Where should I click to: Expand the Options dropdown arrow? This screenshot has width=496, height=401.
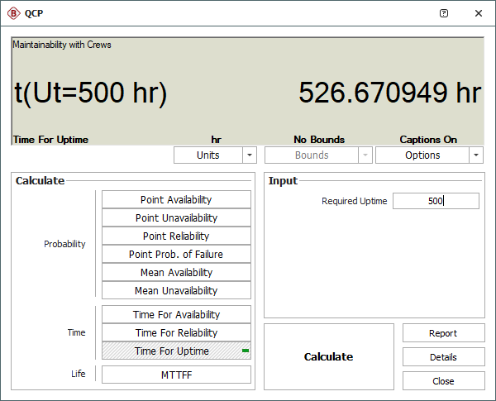[x=476, y=155]
